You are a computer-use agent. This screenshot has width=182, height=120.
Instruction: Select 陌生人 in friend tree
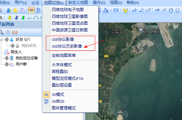tap(16, 52)
